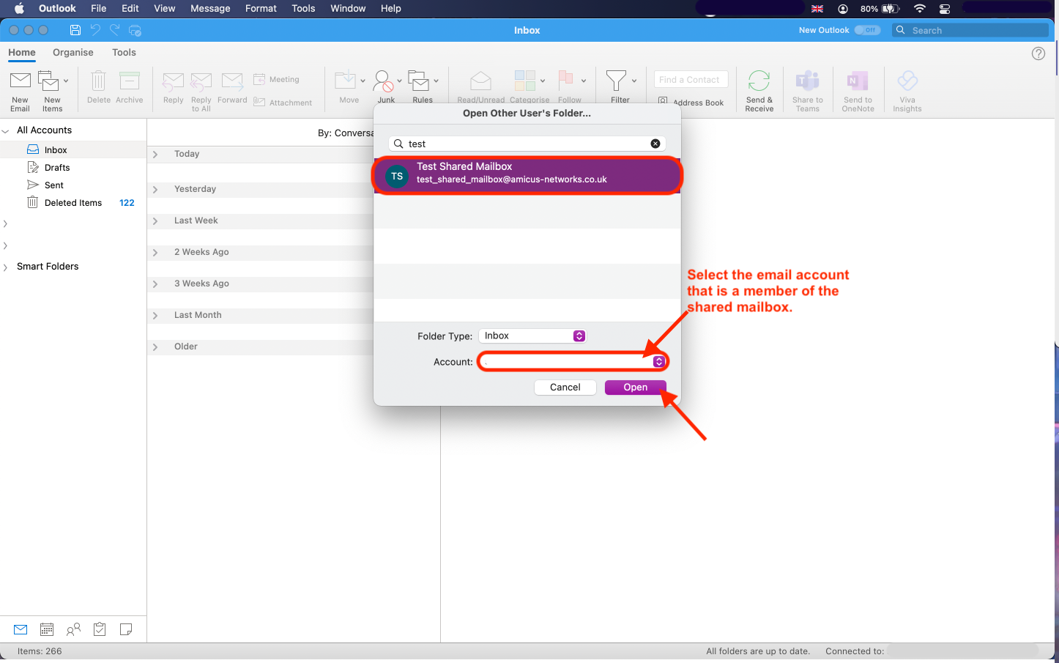Switch to People view in bottom bar
Screen dimensions: 1059x663
click(x=73, y=629)
